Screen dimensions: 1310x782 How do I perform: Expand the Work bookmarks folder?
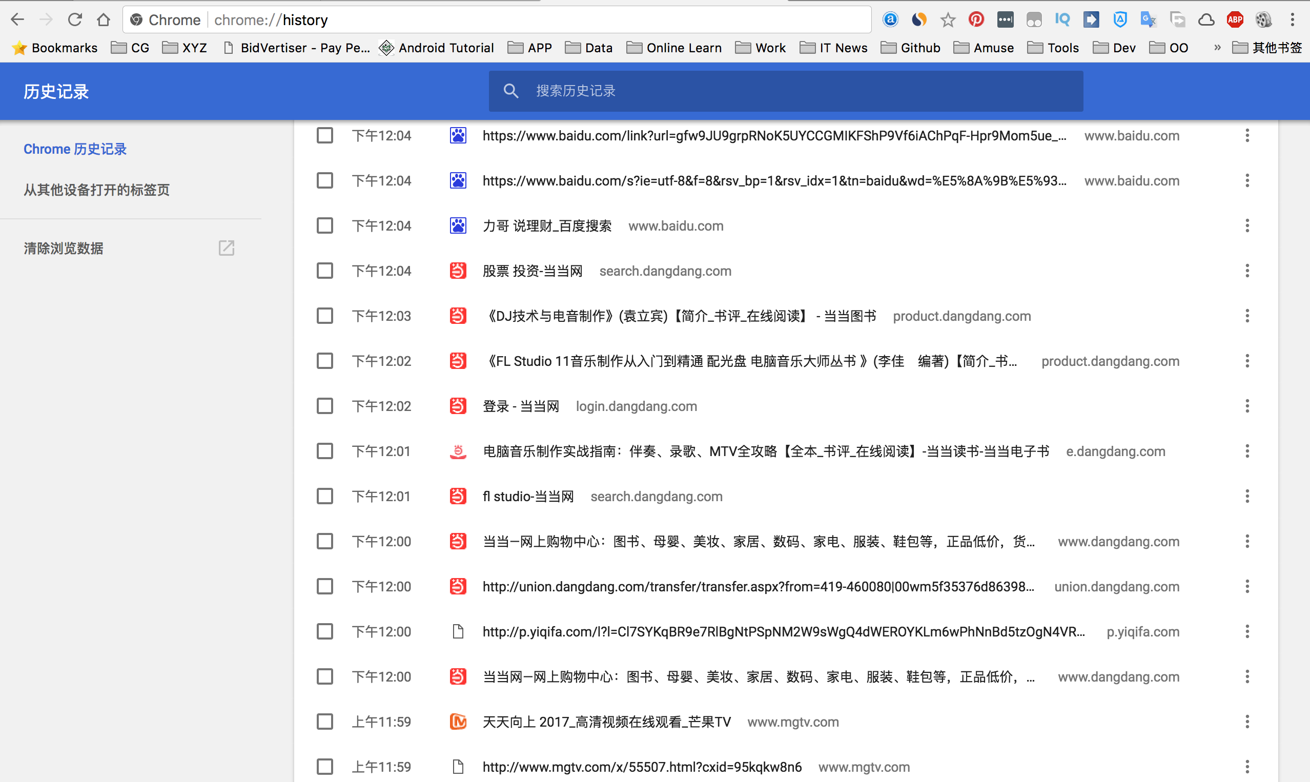761,48
